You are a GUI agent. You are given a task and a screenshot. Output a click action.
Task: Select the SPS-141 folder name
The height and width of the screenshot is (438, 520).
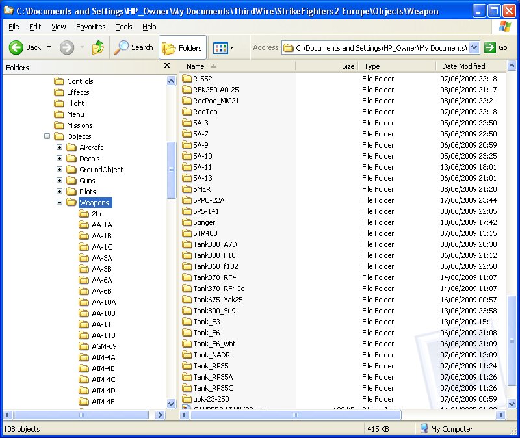(206, 211)
